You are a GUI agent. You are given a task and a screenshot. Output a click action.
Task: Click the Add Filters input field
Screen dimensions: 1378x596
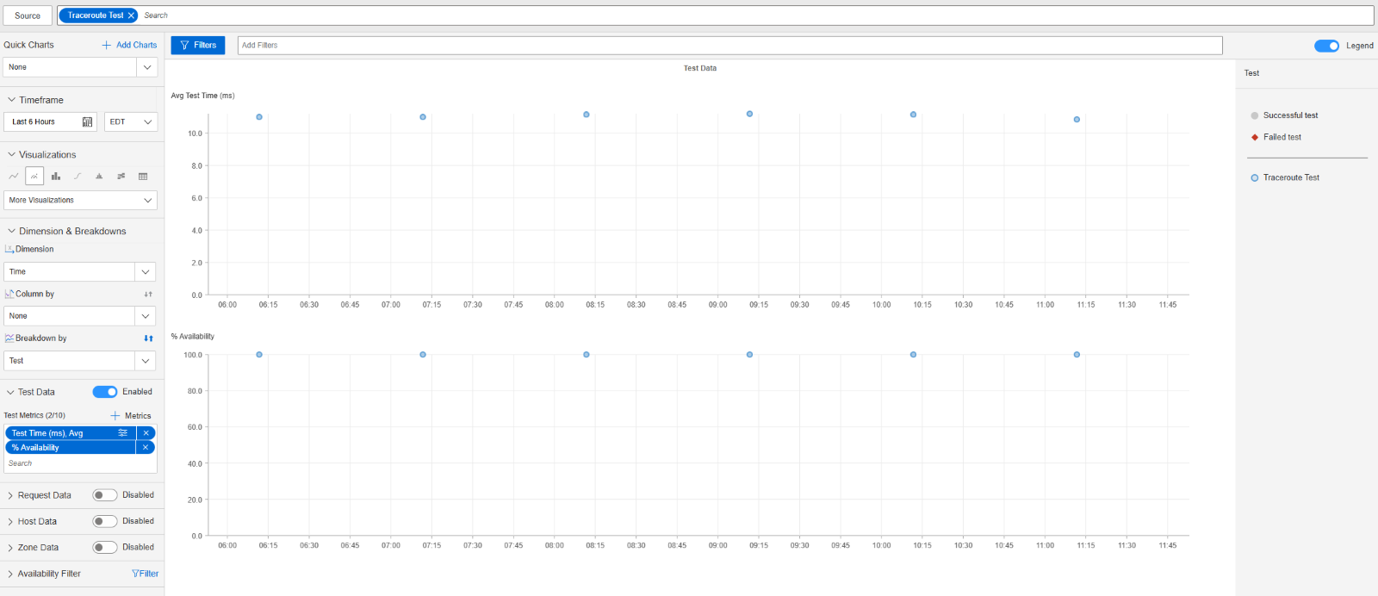(729, 46)
